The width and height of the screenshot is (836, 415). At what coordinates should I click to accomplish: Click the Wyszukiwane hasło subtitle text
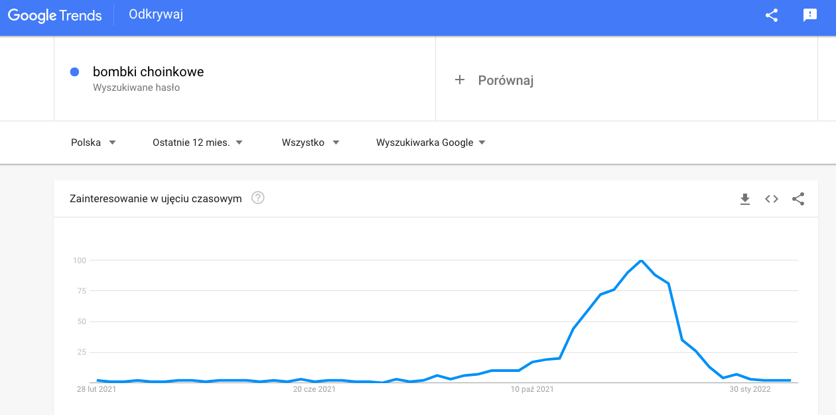pos(136,88)
